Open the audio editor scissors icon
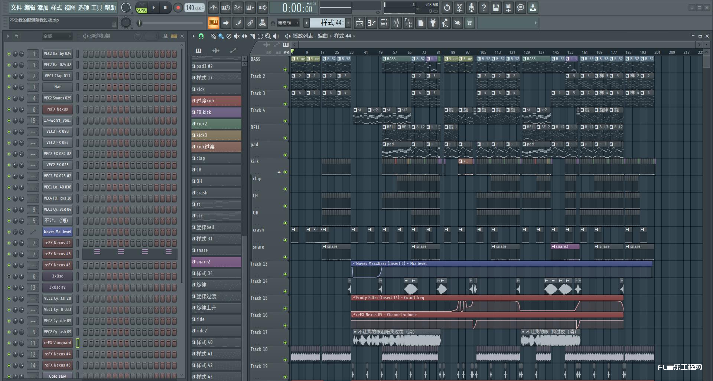713x381 pixels. click(x=459, y=7)
